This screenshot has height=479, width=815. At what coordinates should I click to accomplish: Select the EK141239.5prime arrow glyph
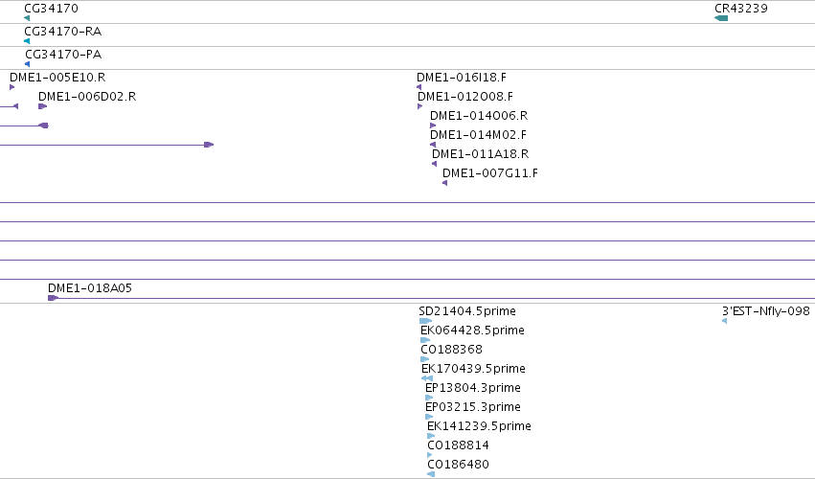(431, 436)
